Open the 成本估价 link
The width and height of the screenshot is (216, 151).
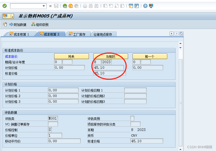click(x=11, y=56)
